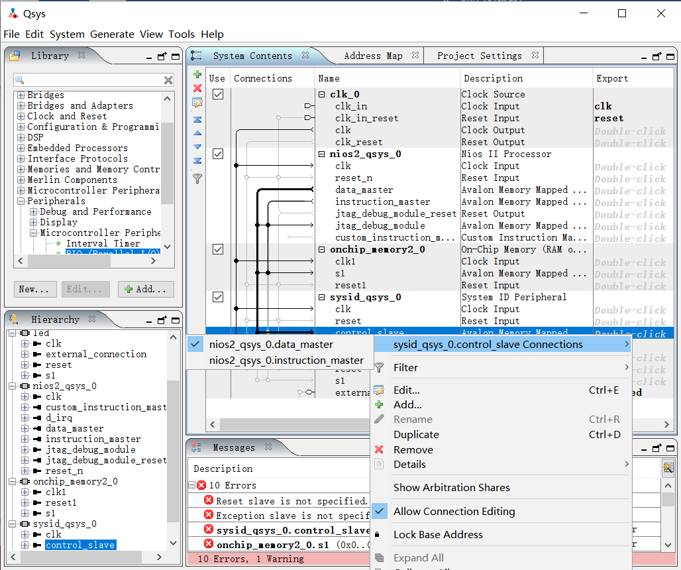Collapse the 10 Errors group in Messages
Viewport: 681px width, 570px height.
(193, 485)
